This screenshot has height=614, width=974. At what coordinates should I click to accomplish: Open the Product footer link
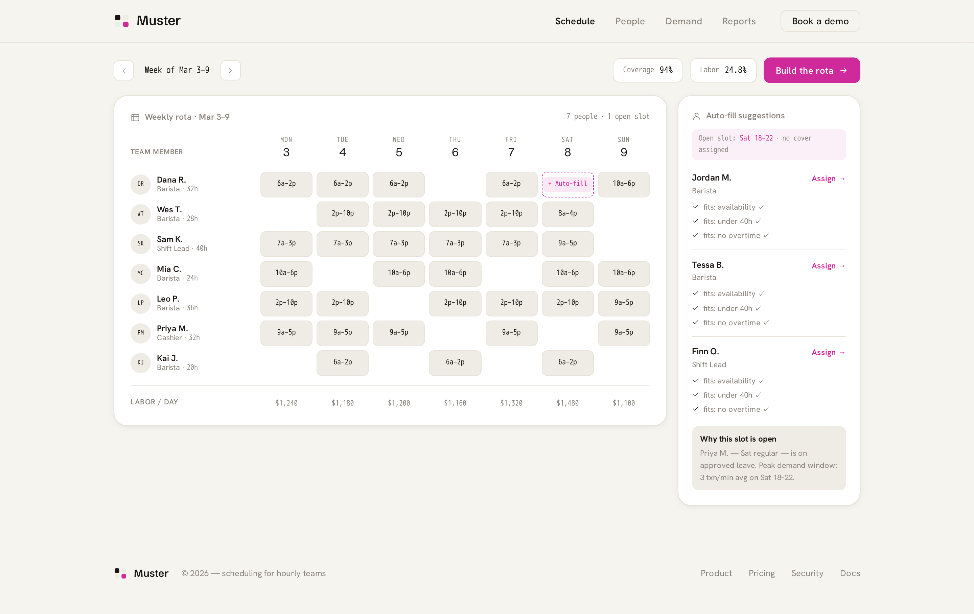pyautogui.click(x=716, y=573)
